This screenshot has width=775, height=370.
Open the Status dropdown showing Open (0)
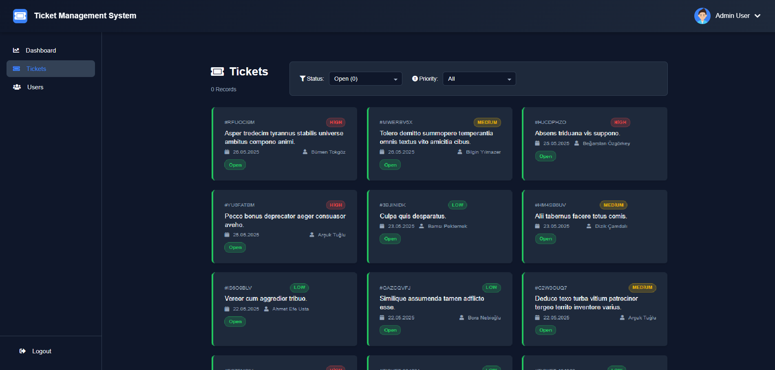(x=365, y=78)
